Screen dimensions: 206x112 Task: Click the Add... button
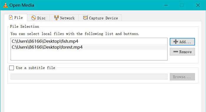(x=182, y=42)
